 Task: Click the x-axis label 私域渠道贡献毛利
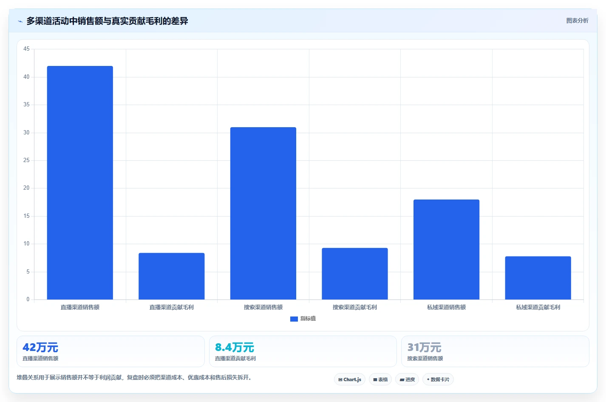point(538,307)
